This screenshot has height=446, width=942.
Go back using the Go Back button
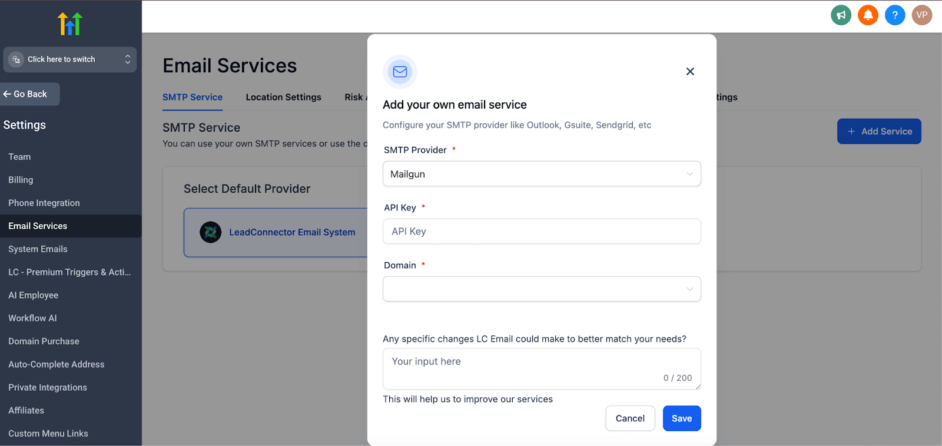[29, 94]
